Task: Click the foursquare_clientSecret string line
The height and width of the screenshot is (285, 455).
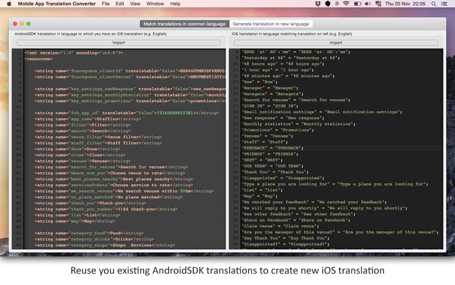Action: pyautogui.click(x=130, y=77)
